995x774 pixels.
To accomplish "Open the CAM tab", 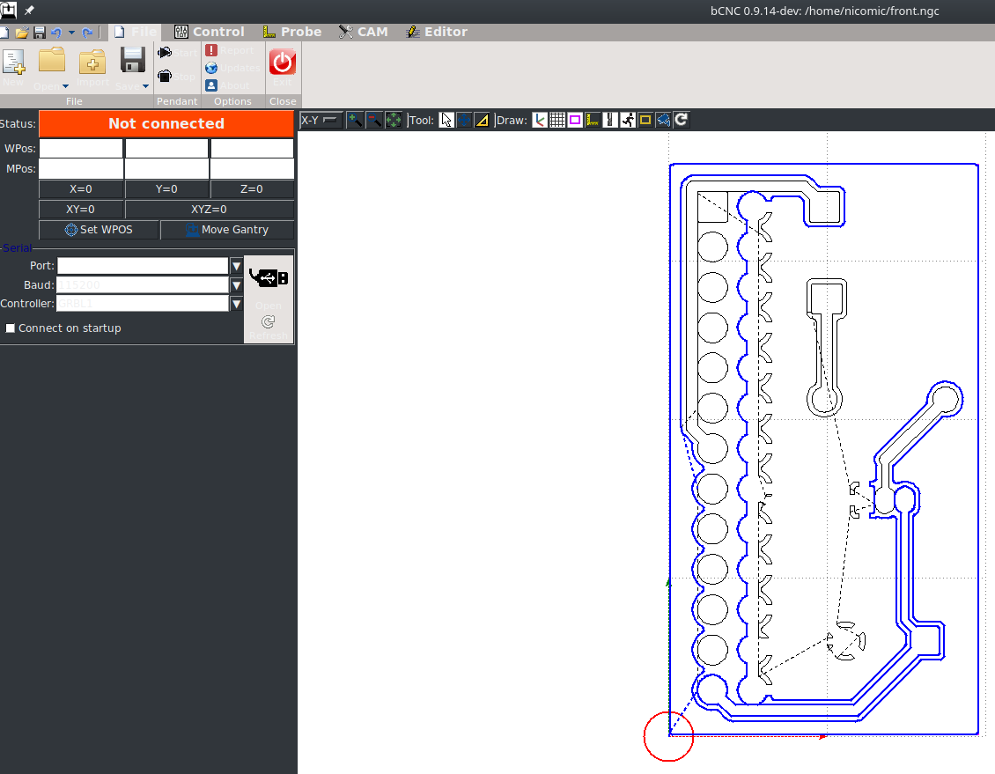I will tap(363, 32).
